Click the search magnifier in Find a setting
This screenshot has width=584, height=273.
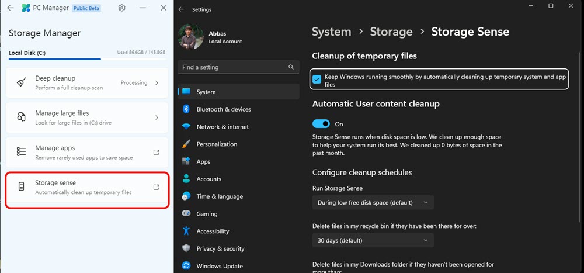point(291,67)
